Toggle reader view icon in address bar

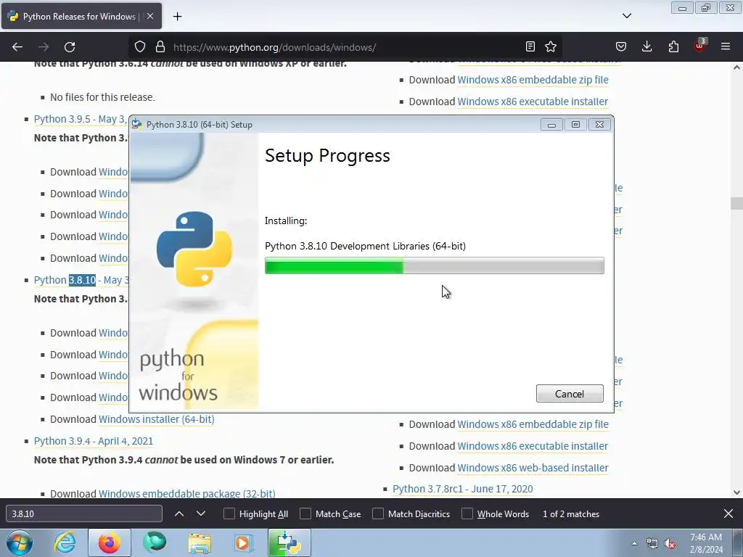(x=530, y=46)
